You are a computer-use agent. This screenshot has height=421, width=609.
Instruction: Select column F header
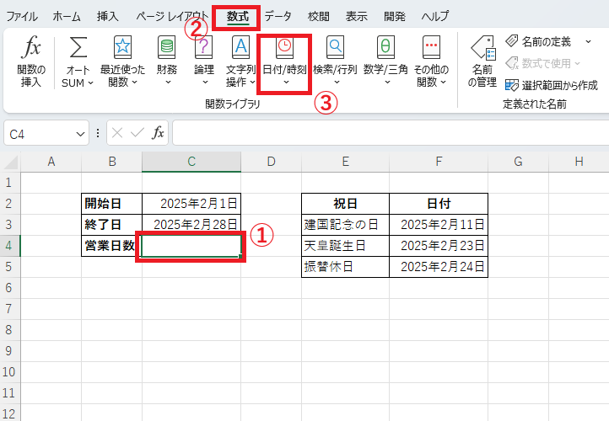(439, 162)
